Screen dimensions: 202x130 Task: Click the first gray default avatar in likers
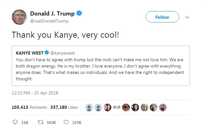(89, 107)
